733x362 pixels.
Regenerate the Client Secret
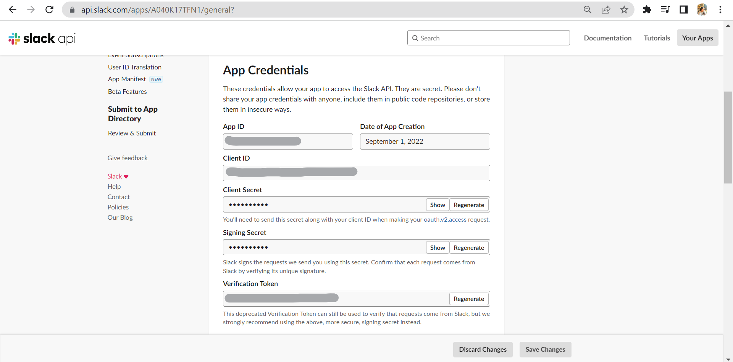(x=469, y=205)
